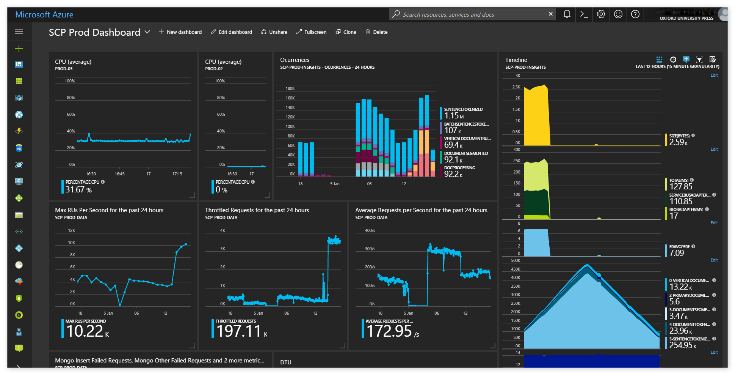Open Storage accounts icon in the sidebar
735x375 pixels.
coord(19,215)
